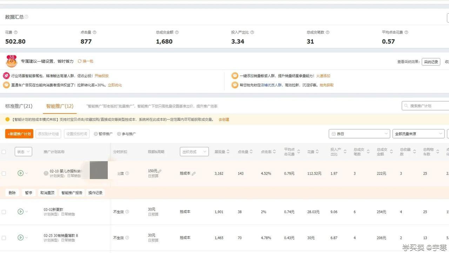Image resolution: width=449 pixels, height=253 pixels.
Task: Click the play icon of 参与推广
Action: [119, 134]
